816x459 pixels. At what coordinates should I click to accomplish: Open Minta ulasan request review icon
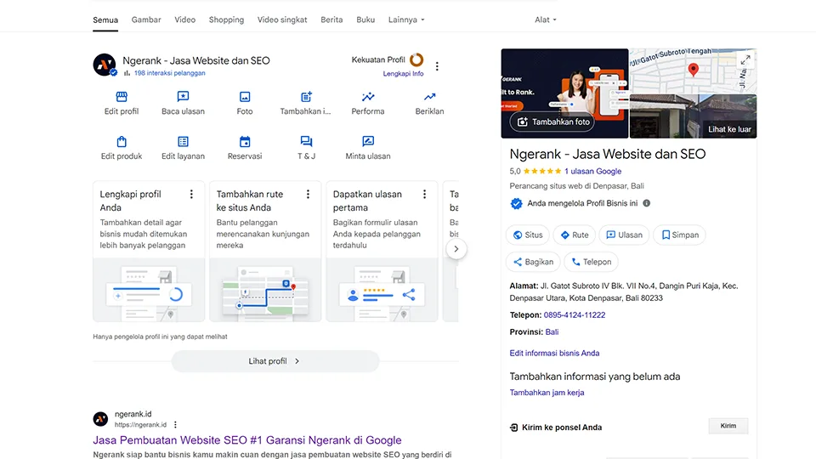(x=368, y=142)
